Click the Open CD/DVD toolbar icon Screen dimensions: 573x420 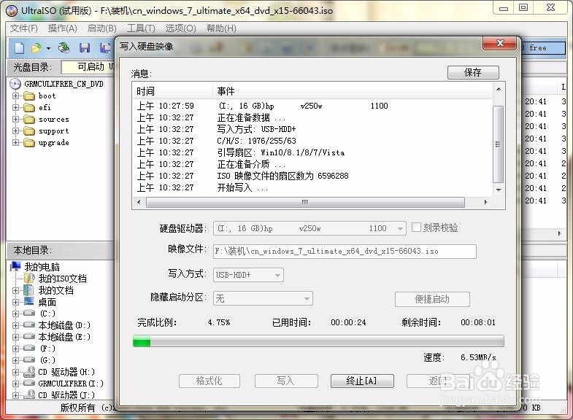pos(64,48)
